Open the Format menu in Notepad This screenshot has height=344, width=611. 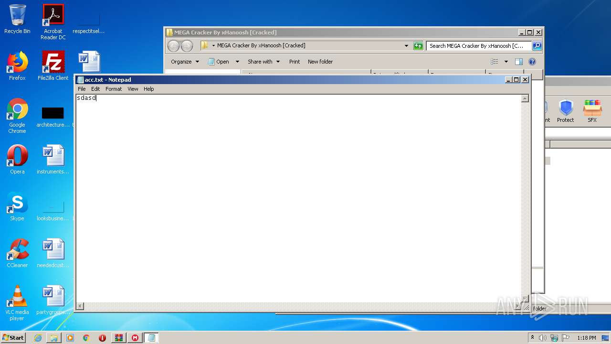(x=114, y=89)
